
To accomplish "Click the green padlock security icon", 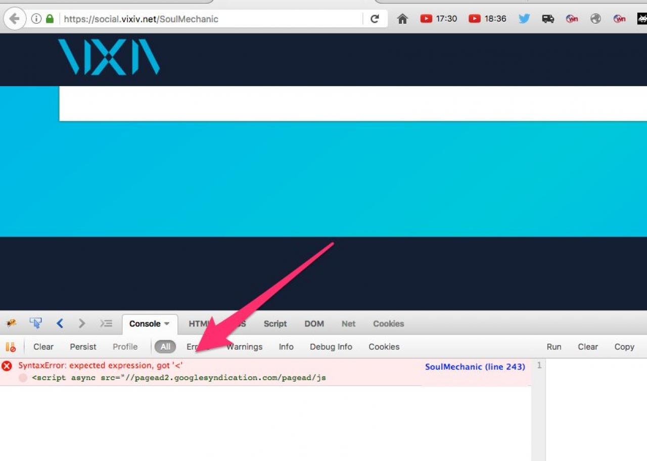I will (x=49, y=19).
